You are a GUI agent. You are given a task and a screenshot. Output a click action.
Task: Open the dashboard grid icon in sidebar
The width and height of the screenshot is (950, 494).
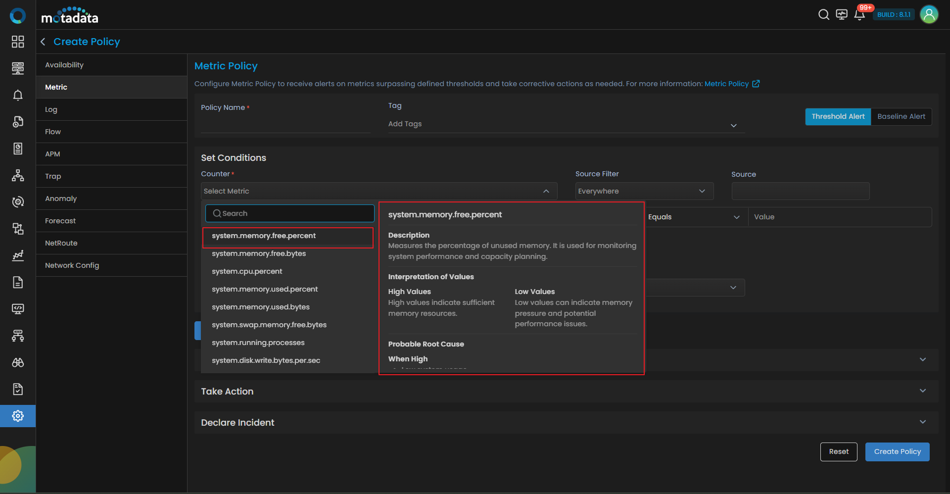[x=18, y=42]
